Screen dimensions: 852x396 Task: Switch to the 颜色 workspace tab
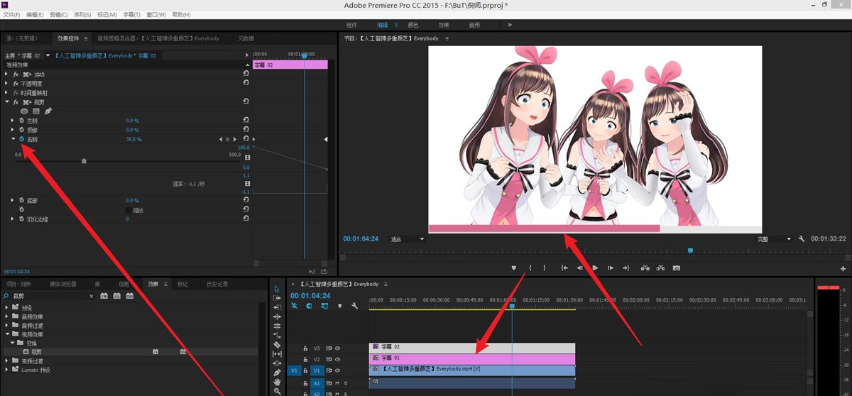coord(413,25)
